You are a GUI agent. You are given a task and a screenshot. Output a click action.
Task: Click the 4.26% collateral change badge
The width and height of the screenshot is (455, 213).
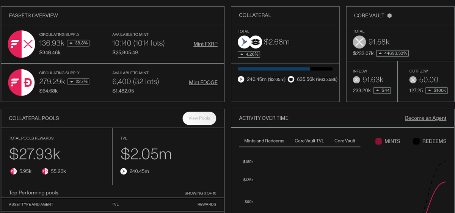(x=249, y=54)
